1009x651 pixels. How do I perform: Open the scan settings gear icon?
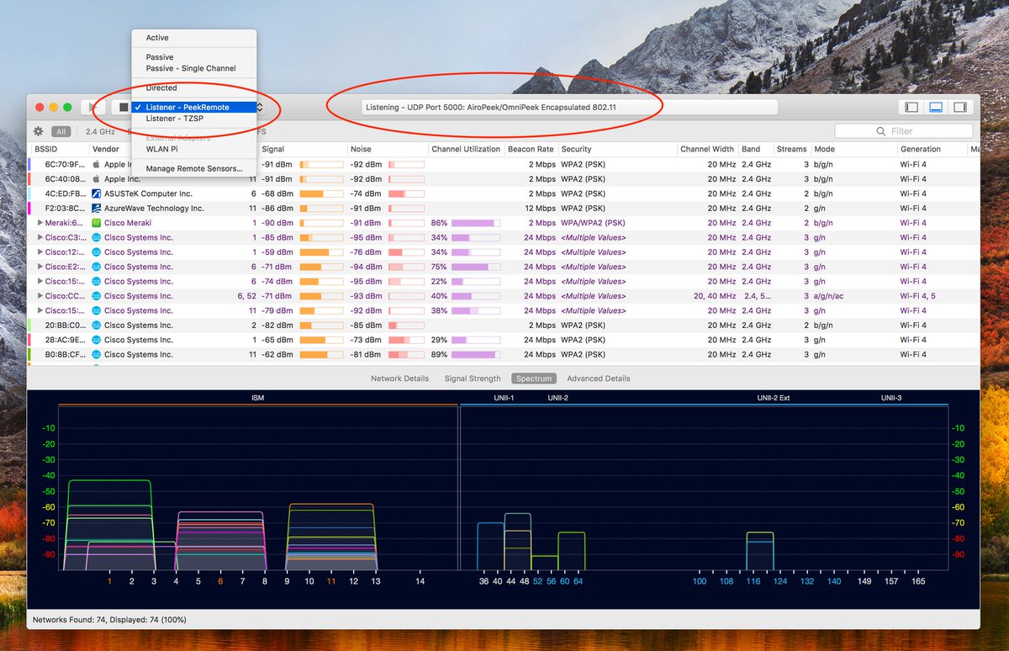pyautogui.click(x=38, y=132)
